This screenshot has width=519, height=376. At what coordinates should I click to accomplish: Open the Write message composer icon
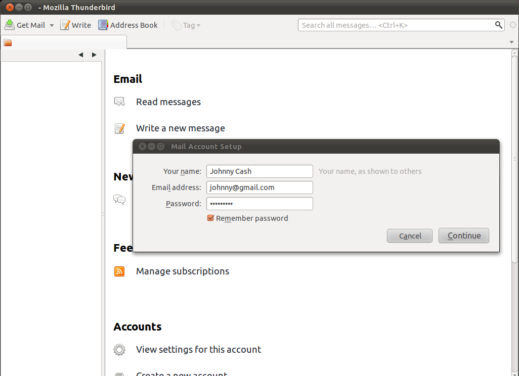click(x=65, y=25)
